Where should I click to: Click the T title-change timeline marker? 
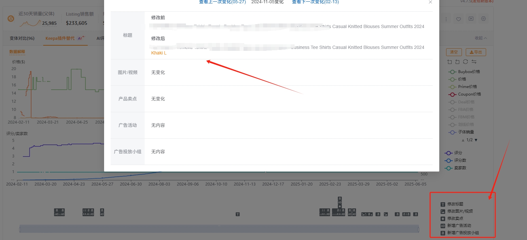tap(238, 214)
